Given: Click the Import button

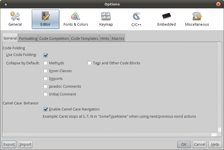Looking at the screenshot, I should coord(25,145).
